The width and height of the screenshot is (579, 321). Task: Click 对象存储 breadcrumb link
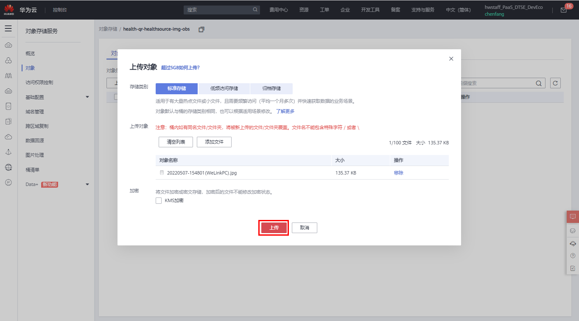[x=108, y=29]
